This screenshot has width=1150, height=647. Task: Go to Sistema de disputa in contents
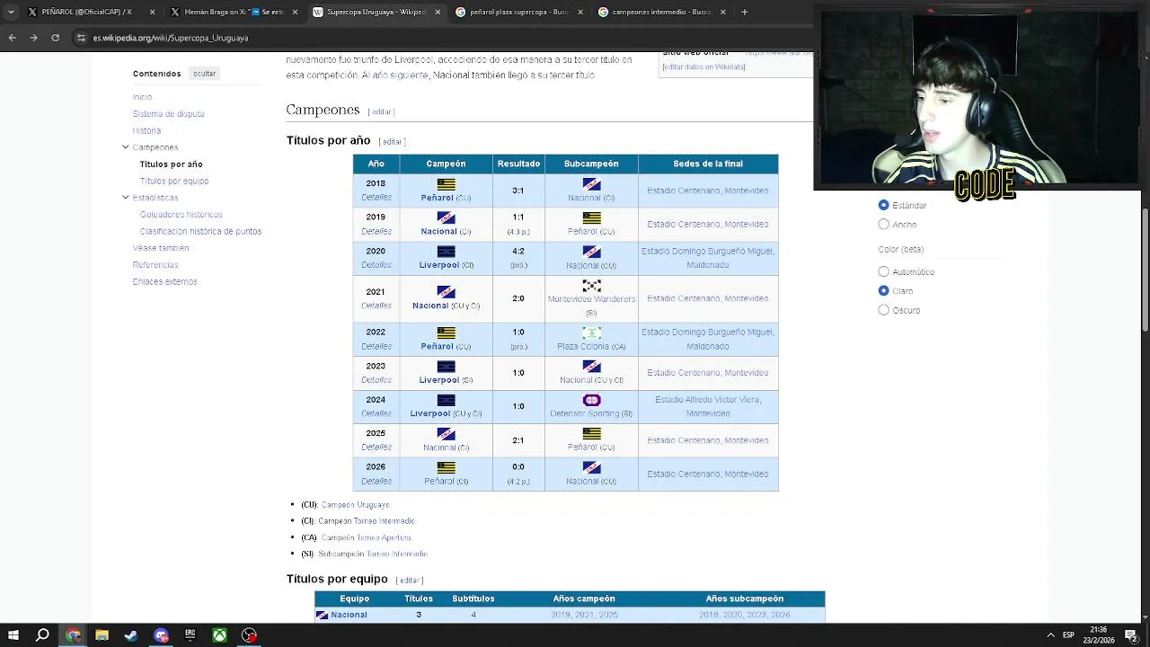[168, 113]
